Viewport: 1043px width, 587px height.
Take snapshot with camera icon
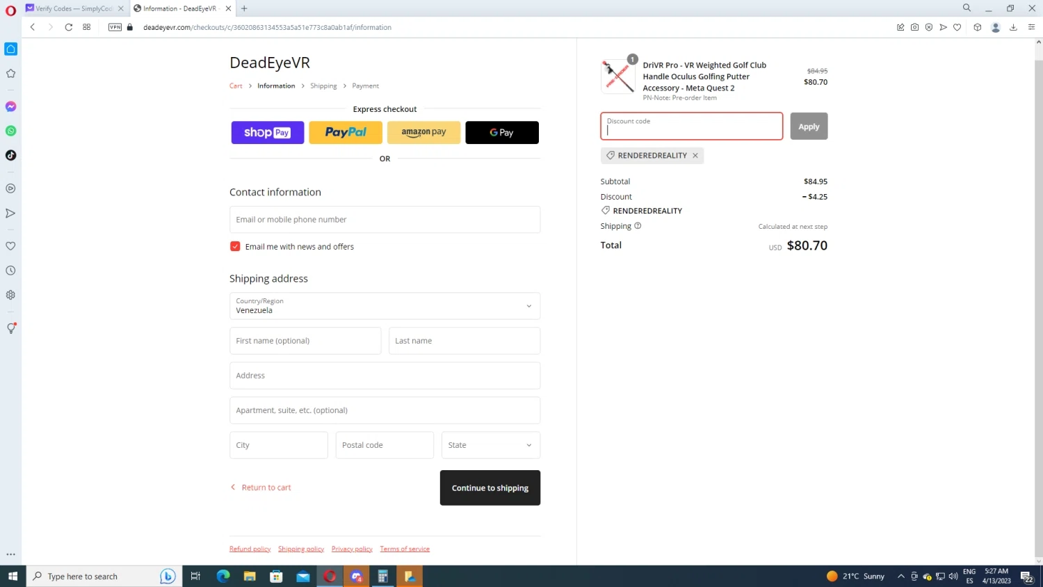click(x=914, y=27)
